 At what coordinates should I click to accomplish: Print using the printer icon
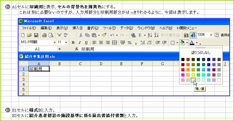click(44, 35)
